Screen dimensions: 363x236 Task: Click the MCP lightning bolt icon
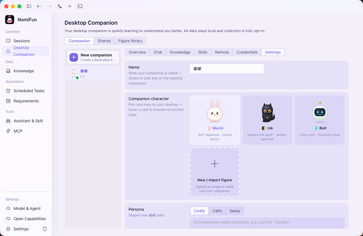pyautogui.click(x=8, y=131)
